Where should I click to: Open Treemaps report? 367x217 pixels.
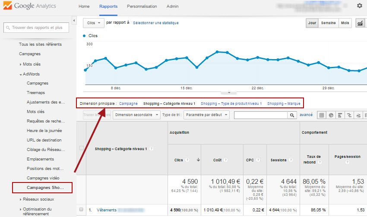(36, 93)
